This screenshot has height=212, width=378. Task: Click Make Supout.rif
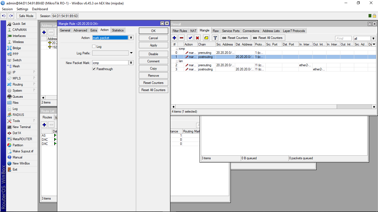[x=23, y=151]
